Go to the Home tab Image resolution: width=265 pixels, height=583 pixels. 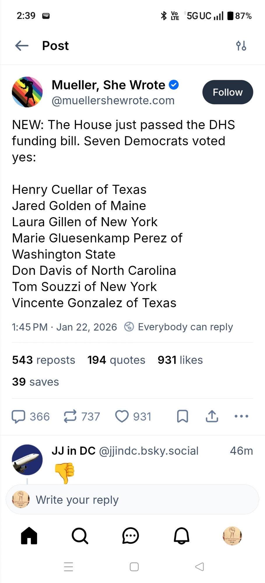tap(29, 536)
